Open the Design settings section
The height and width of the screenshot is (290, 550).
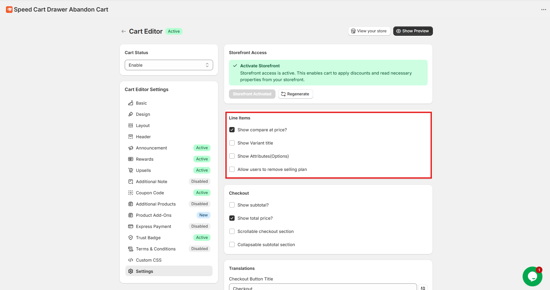143,114
